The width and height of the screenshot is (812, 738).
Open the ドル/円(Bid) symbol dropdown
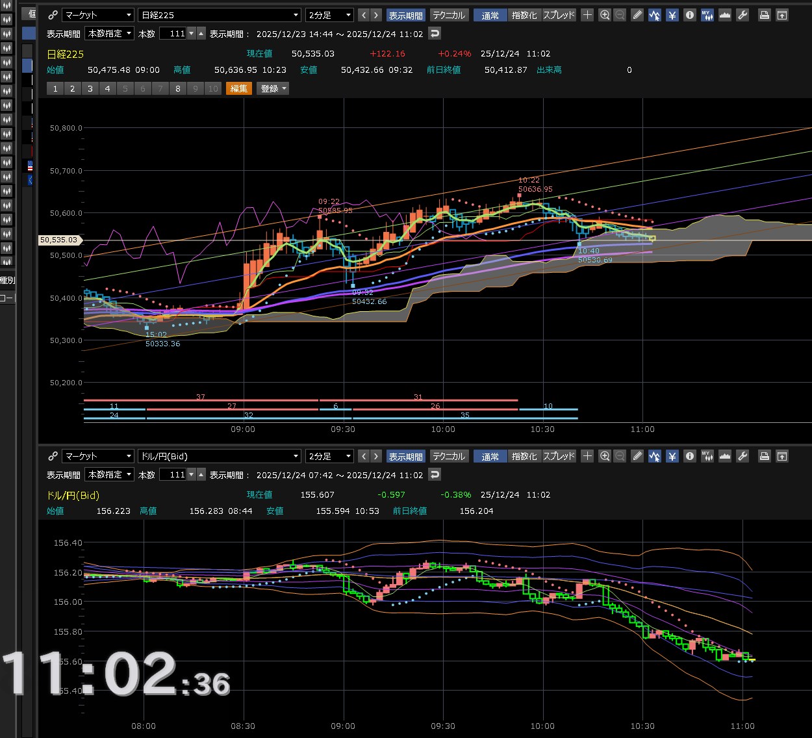220,456
